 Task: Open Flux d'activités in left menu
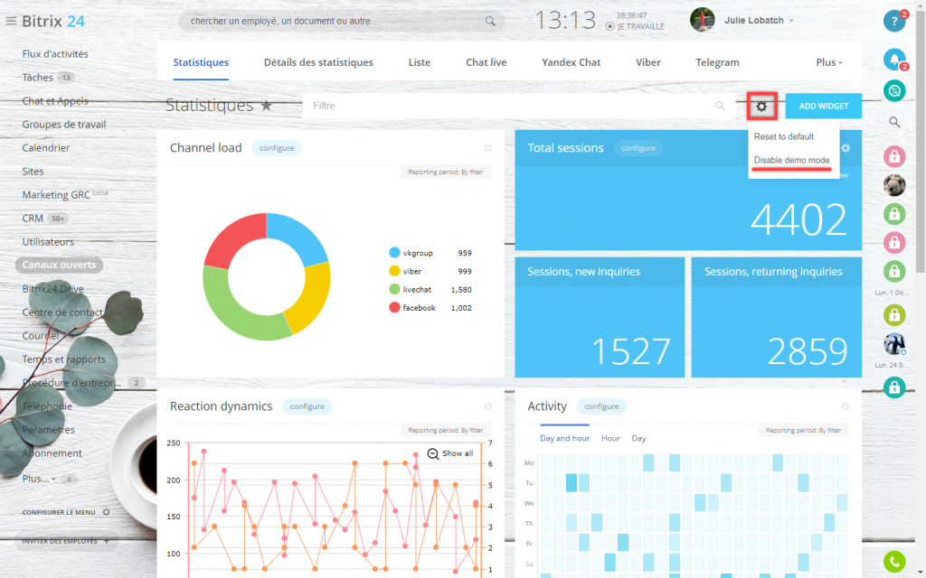[x=55, y=53]
